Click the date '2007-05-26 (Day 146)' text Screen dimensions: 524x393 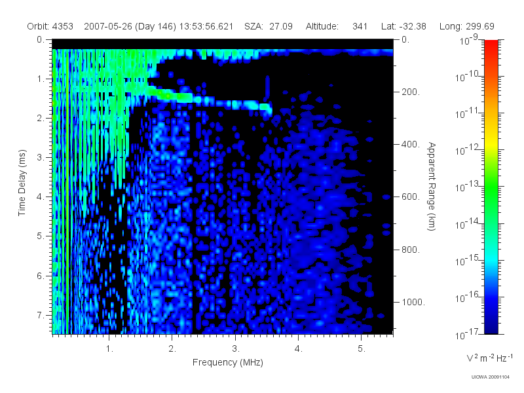pyautogui.click(x=130, y=26)
